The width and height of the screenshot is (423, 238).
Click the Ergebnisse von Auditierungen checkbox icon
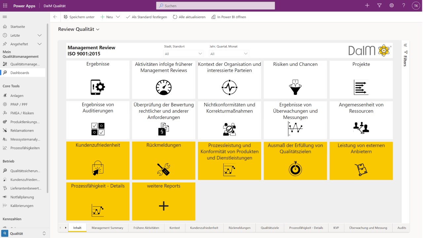[x=98, y=129]
